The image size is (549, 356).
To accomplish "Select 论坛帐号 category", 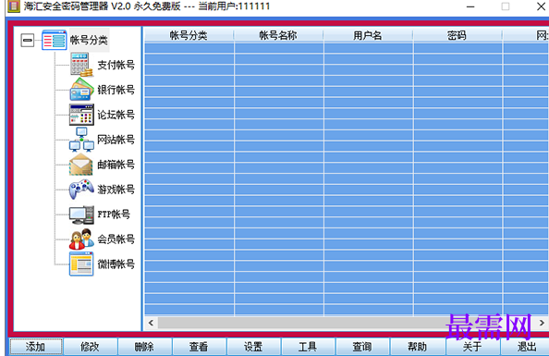I will point(116,115).
